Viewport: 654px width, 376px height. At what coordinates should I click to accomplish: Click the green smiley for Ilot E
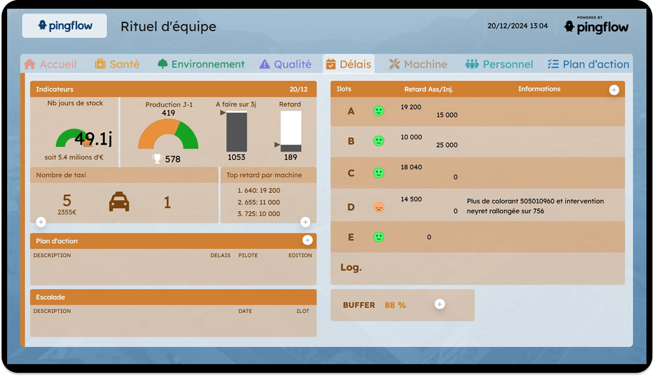tap(379, 237)
